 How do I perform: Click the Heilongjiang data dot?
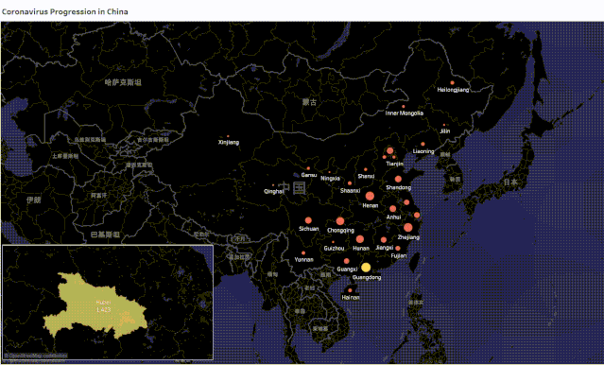(x=452, y=82)
